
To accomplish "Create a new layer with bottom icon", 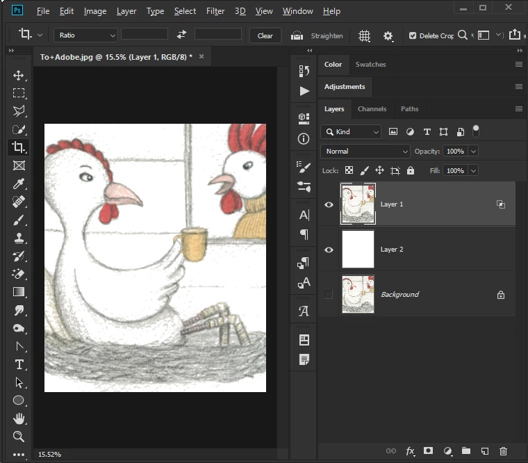I will [x=484, y=451].
